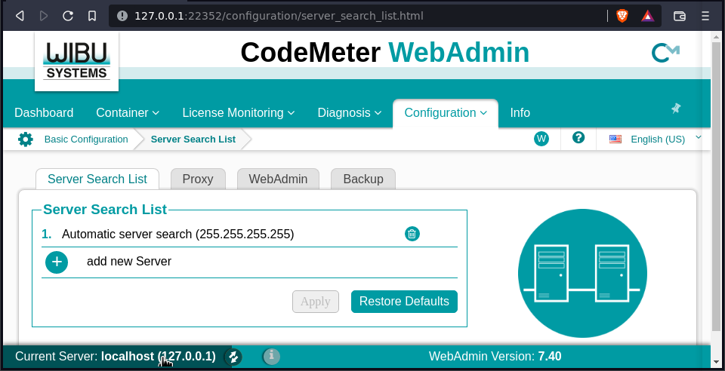Expand the Diagnosis menu
The width and height of the screenshot is (725, 371).
[350, 112]
